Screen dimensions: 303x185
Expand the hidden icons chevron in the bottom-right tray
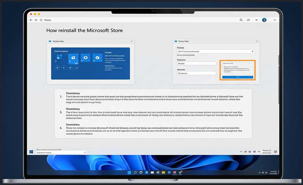(x=260, y=173)
